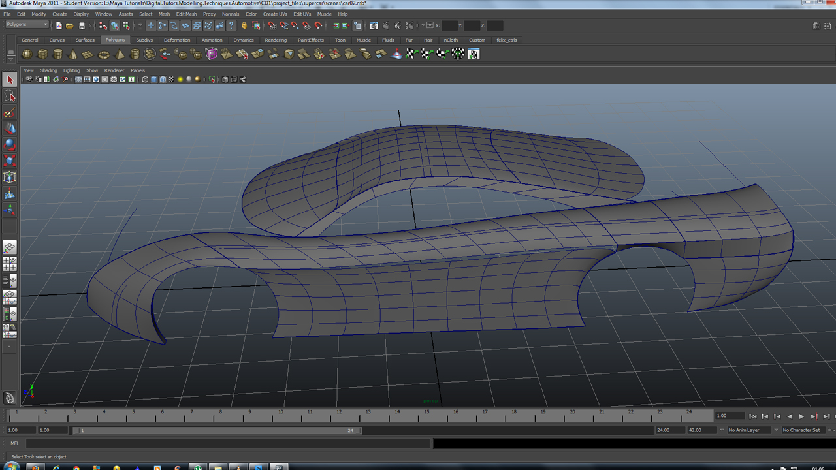
Task: Activate the Lasso selection tool
Action: 10,97
